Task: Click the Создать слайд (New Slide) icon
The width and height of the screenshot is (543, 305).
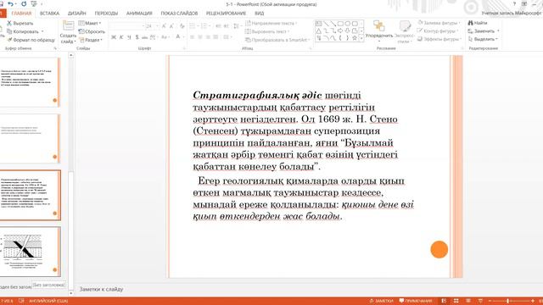Action: click(x=68, y=26)
